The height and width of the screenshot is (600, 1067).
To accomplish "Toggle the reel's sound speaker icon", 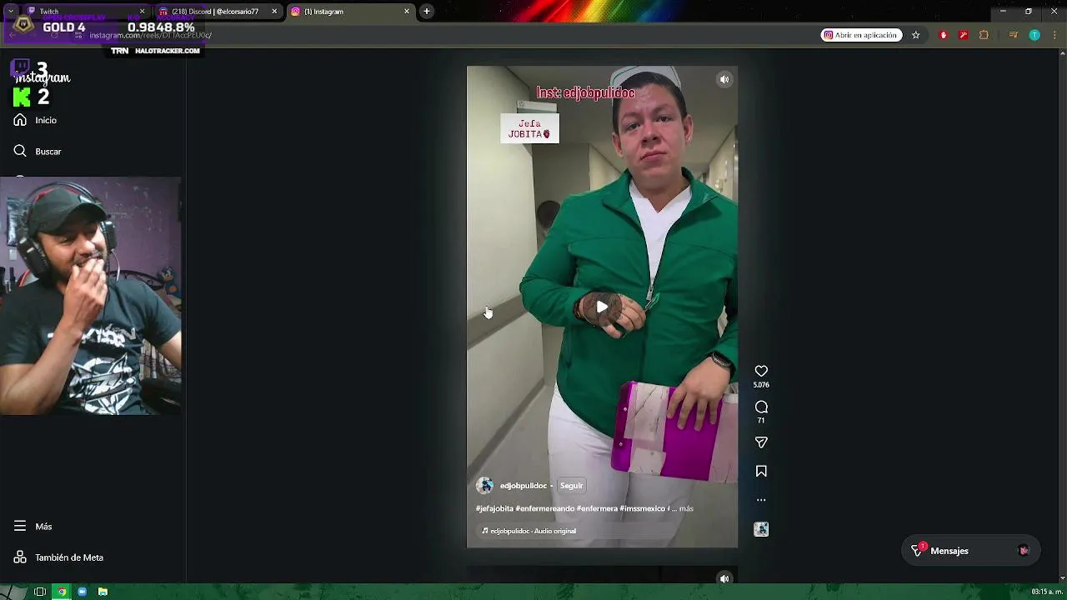I will click(724, 79).
